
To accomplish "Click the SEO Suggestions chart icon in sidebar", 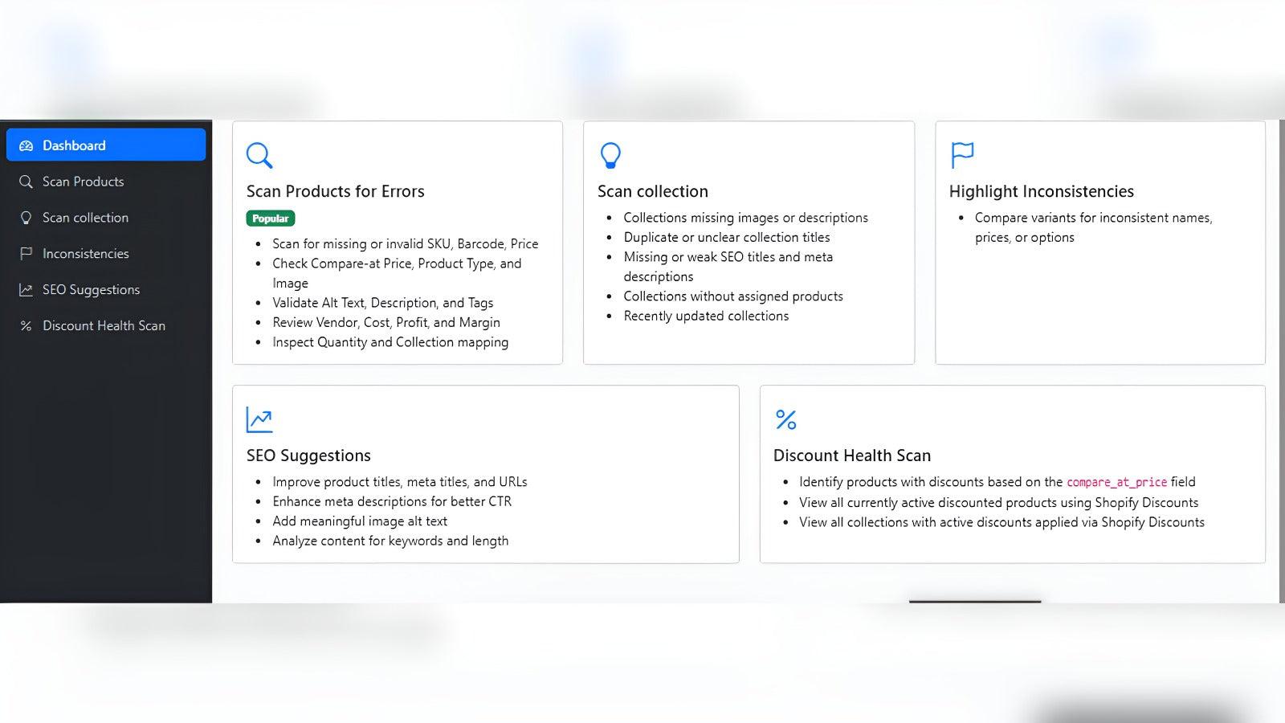I will click(x=25, y=289).
